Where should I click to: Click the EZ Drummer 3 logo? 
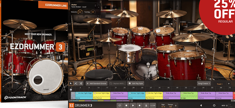[x=81, y=105]
